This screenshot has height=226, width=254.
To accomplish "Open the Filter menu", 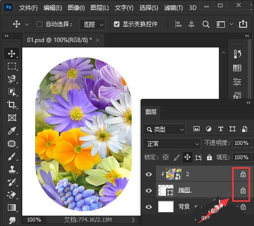I will tap(173, 8).
